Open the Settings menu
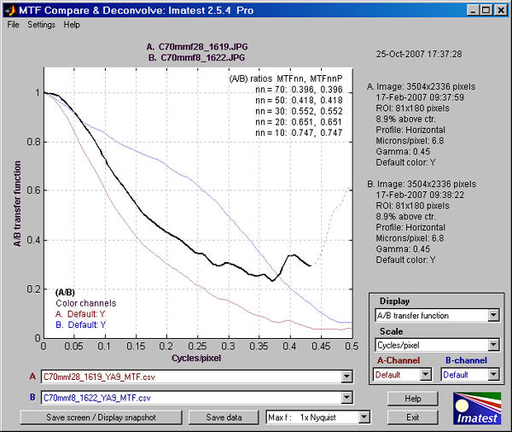Viewport: 512px width, 432px height. (42, 25)
